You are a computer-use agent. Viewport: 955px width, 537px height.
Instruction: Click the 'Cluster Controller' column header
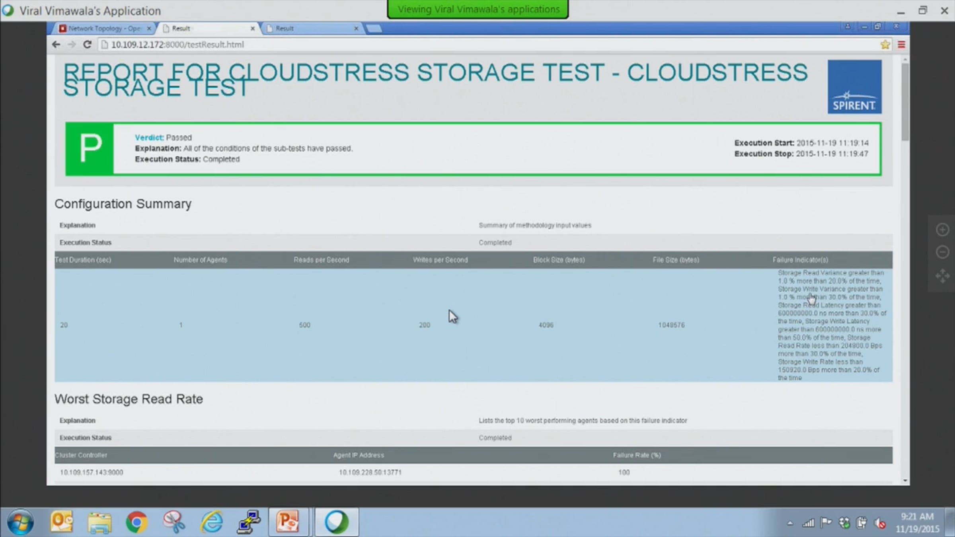click(81, 455)
